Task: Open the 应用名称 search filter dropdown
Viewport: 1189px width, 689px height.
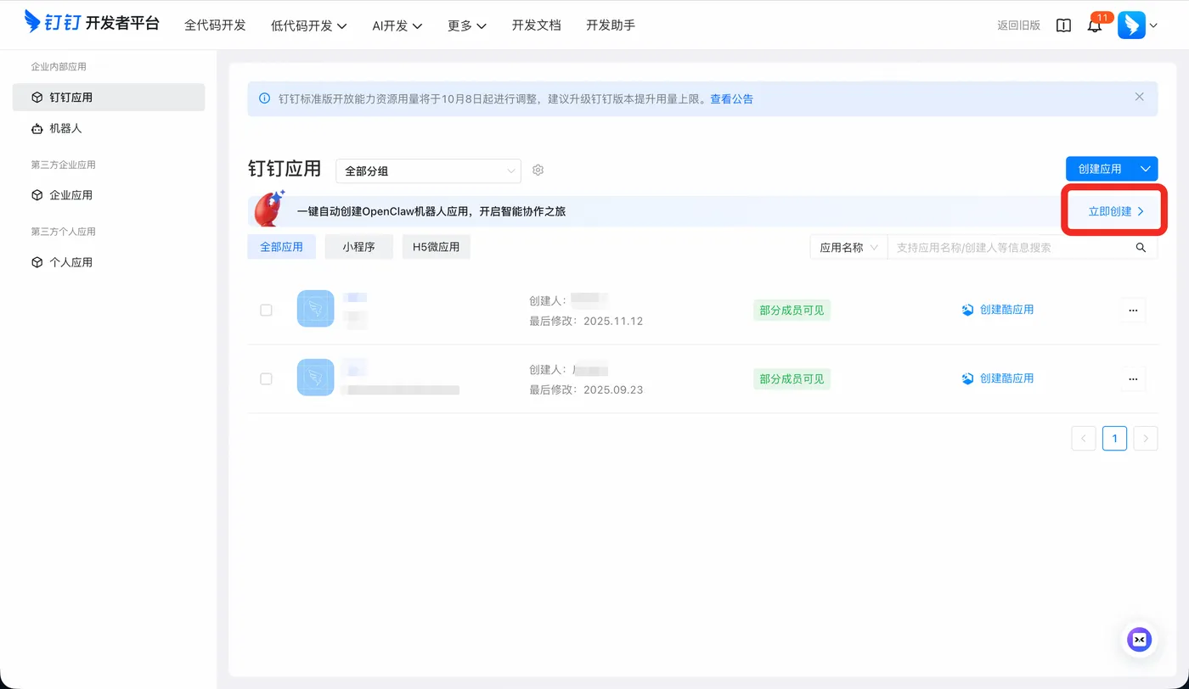Action: point(848,247)
